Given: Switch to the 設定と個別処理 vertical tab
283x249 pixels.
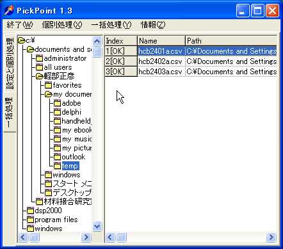Looking at the screenshot, I should coord(10,63).
